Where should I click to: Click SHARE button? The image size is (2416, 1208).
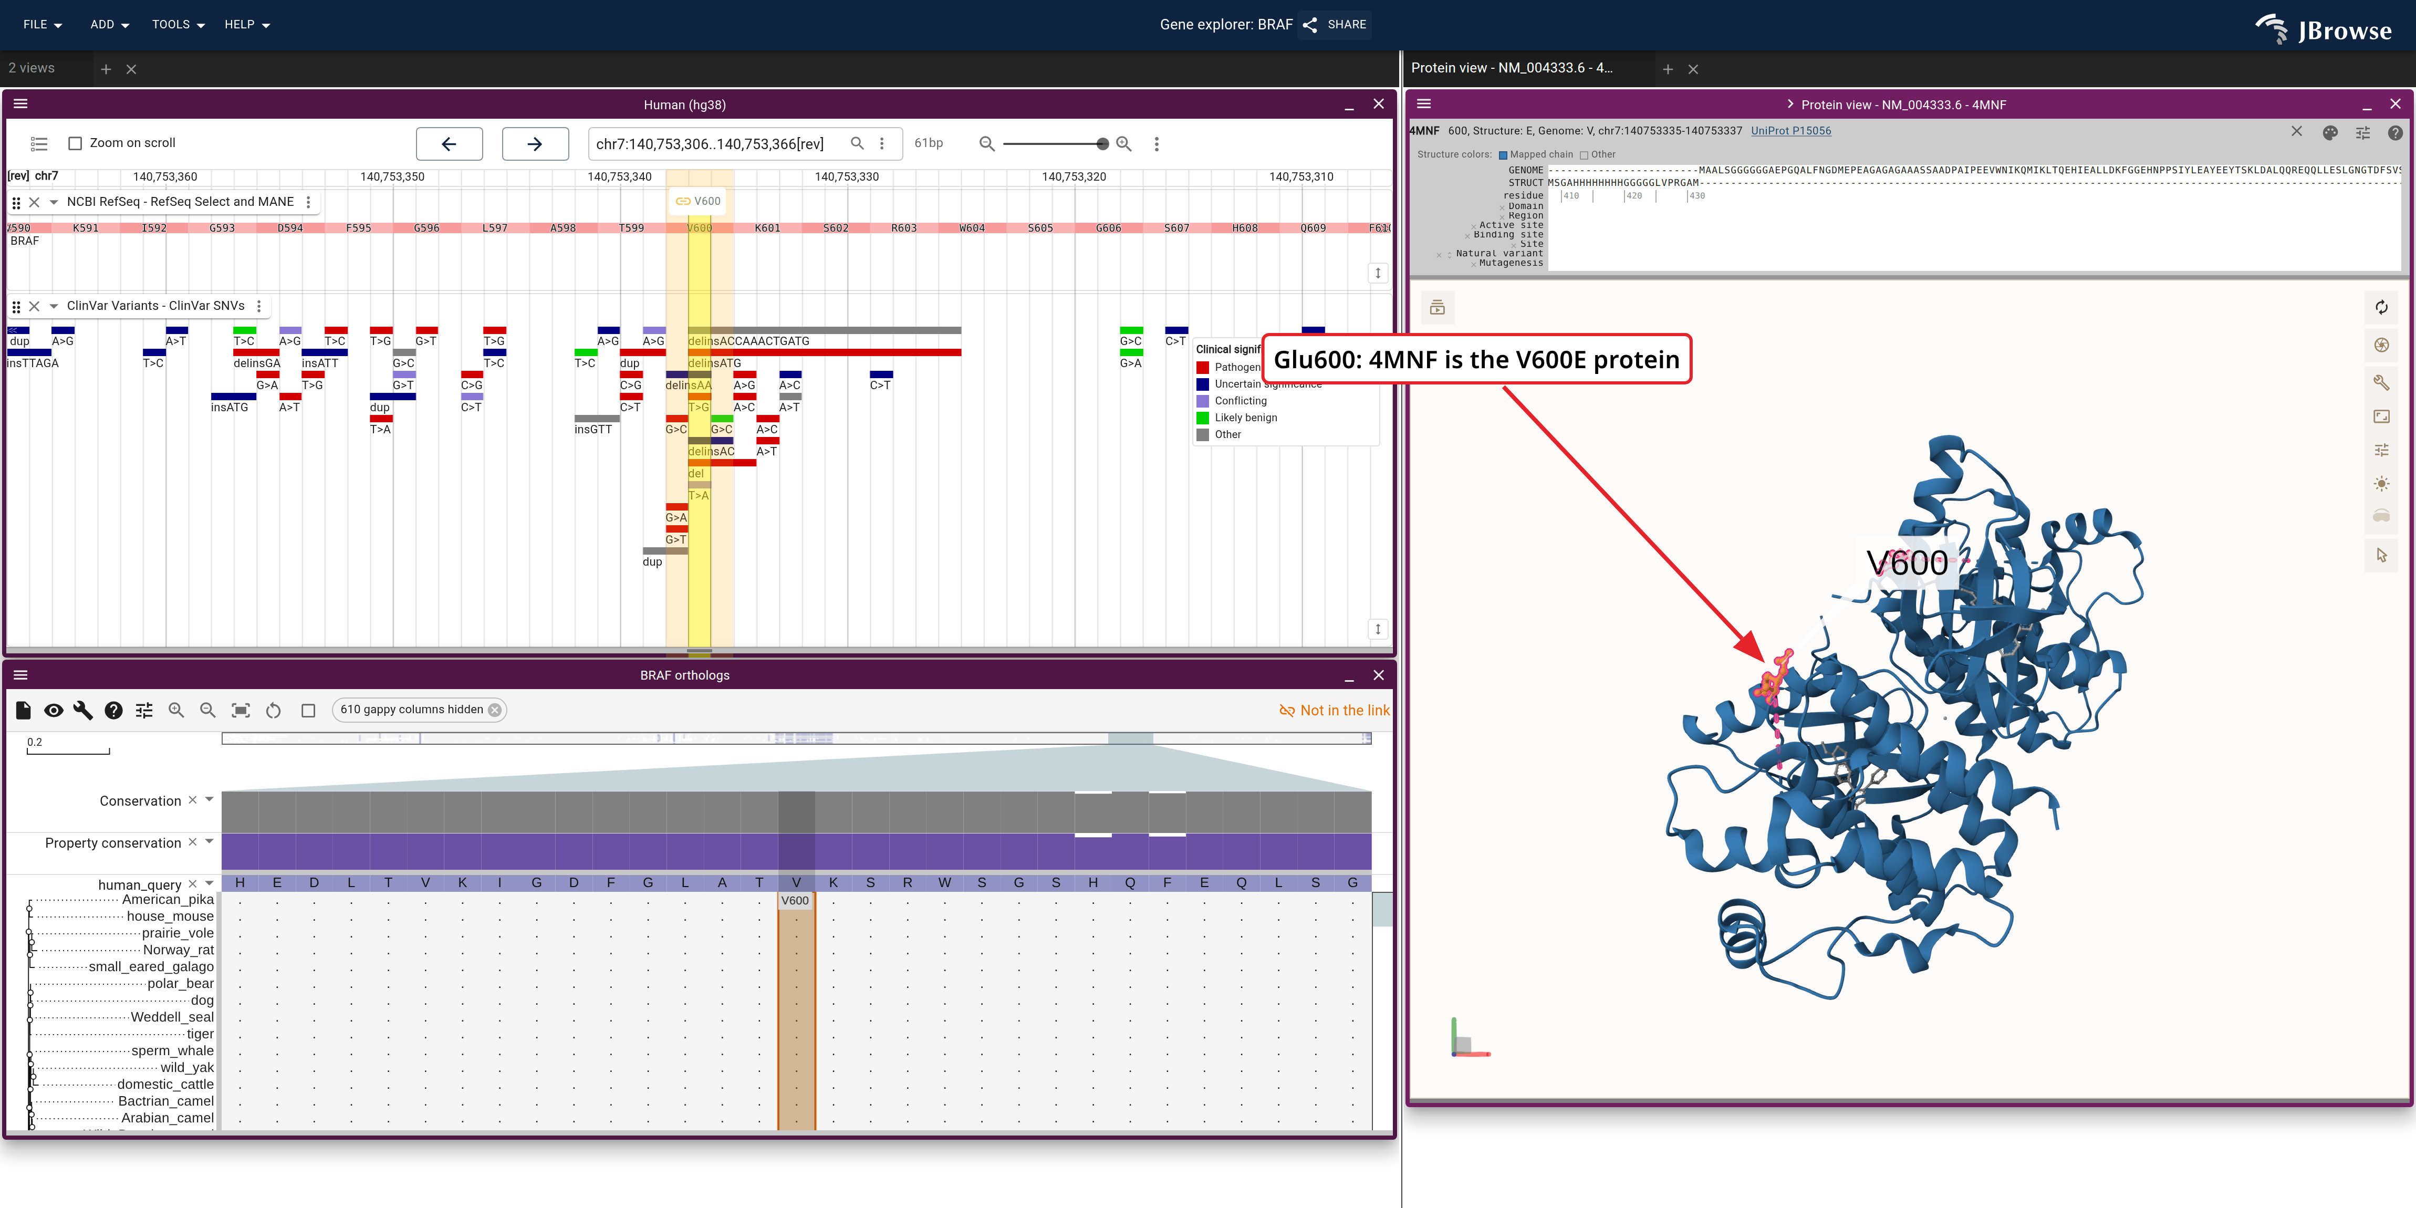(1336, 24)
